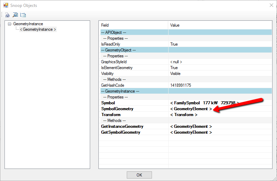Open GetSymbolGeometry GeometryElement result
The width and height of the screenshot is (277, 181).
[191, 132]
